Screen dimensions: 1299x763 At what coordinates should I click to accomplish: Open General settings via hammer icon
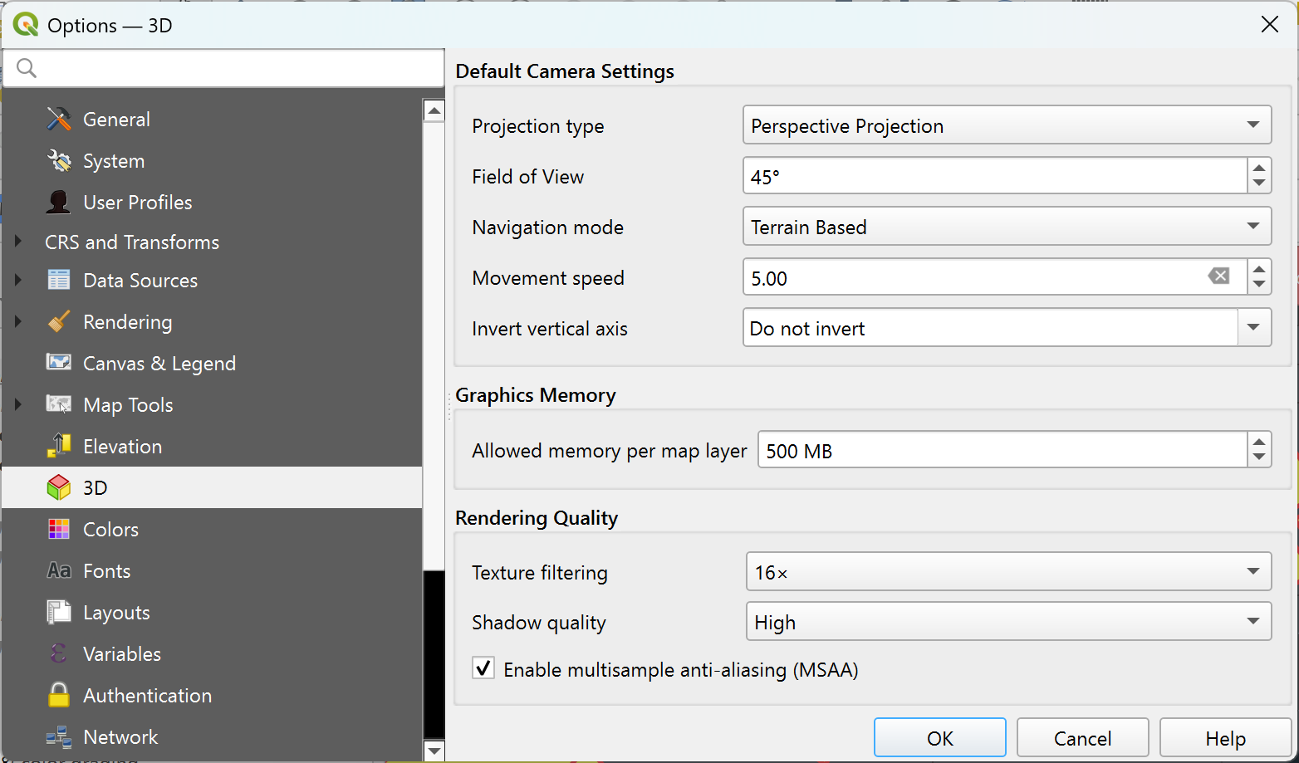tap(59, 119)
